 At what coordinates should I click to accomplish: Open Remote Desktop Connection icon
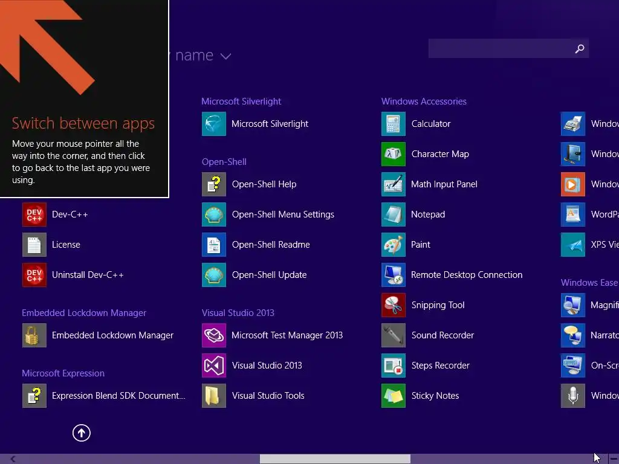click(x=394, y=275)
